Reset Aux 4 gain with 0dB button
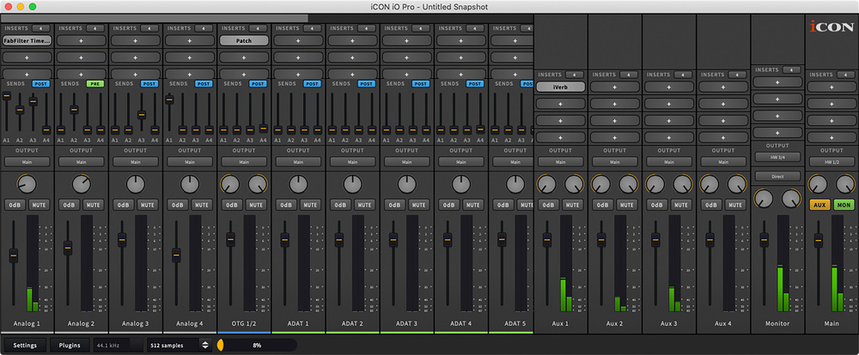 tap(710, 205)
